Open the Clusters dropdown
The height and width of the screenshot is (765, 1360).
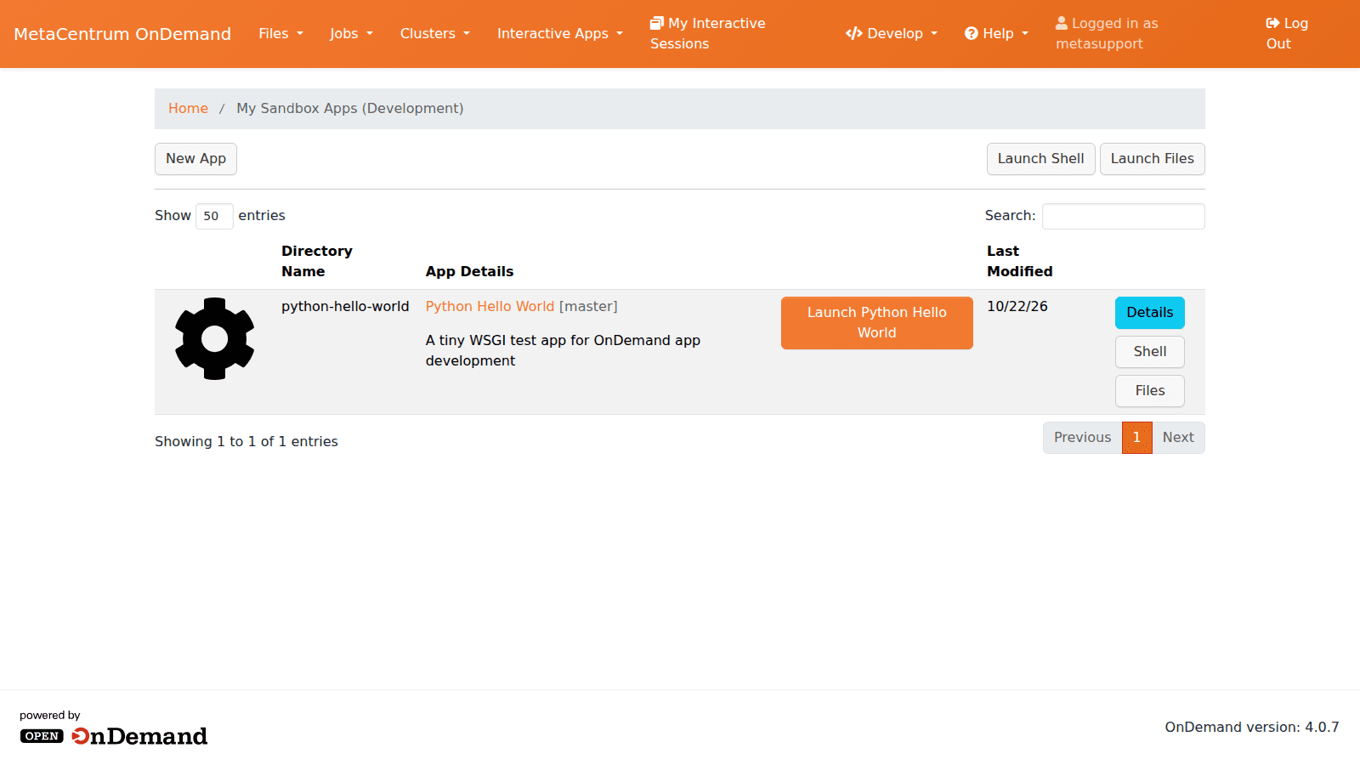(434, 34)
